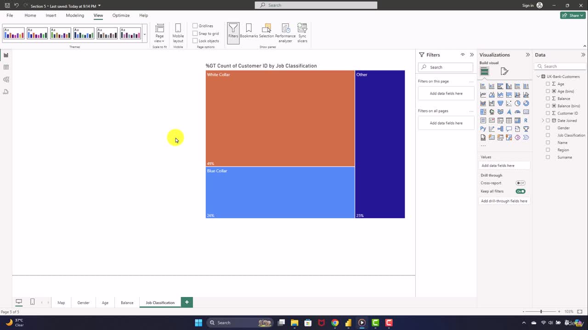
Task: Check the Gender field checkbox
Action: click(x=548, y=128)
